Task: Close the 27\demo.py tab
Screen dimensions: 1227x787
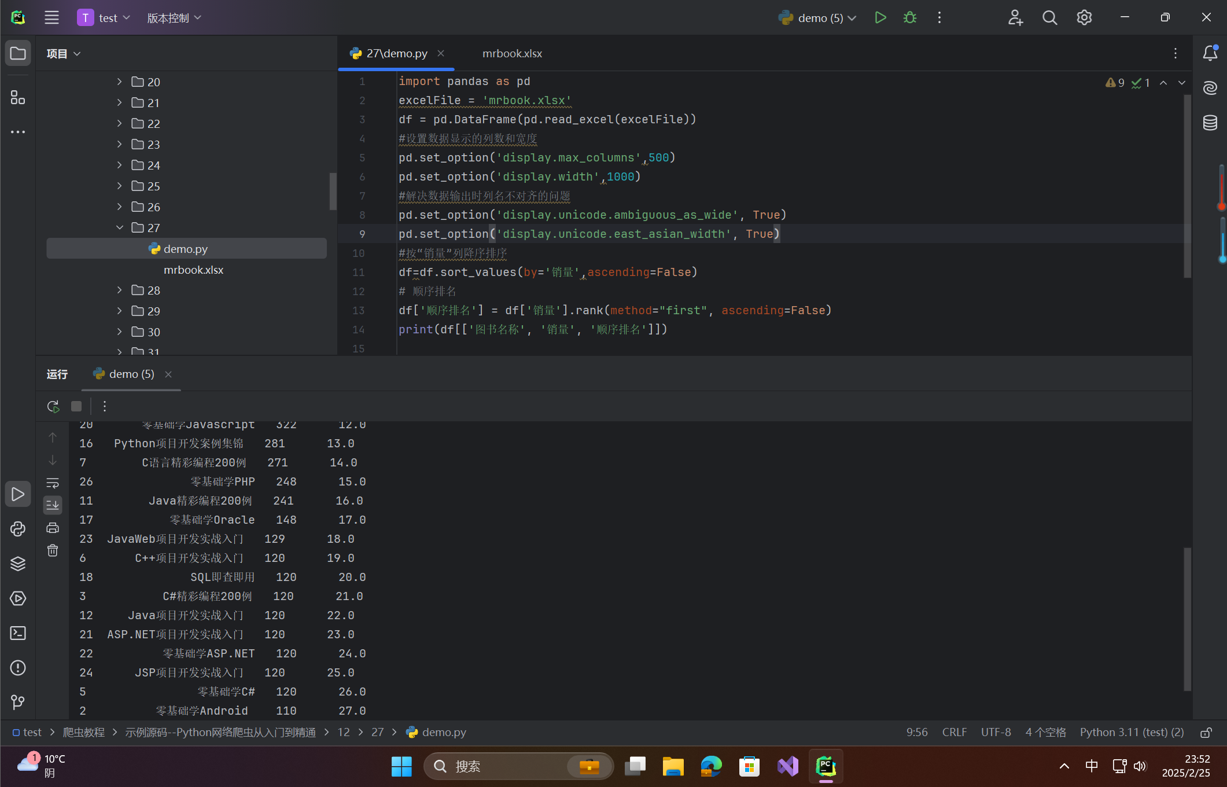Action: tap(441, 53)
